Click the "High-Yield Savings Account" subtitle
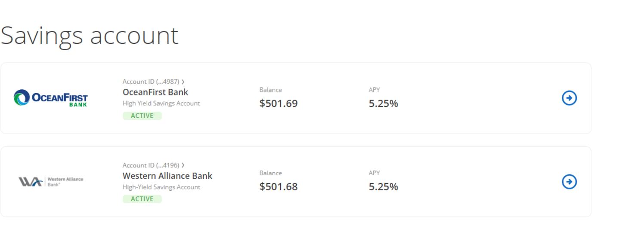 [161, 187]
